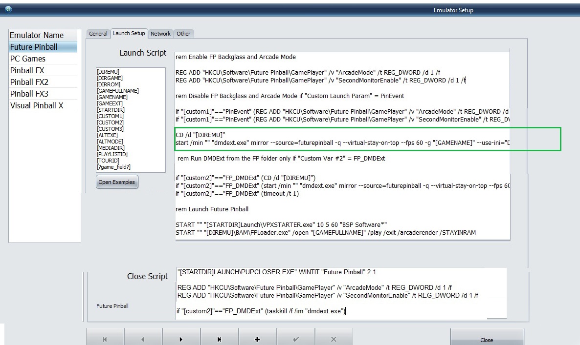The width and height of the screenshot is (580, 345).
Task: Pick [GAMEFULLNAME] variable from list
Action: [118, 91]
